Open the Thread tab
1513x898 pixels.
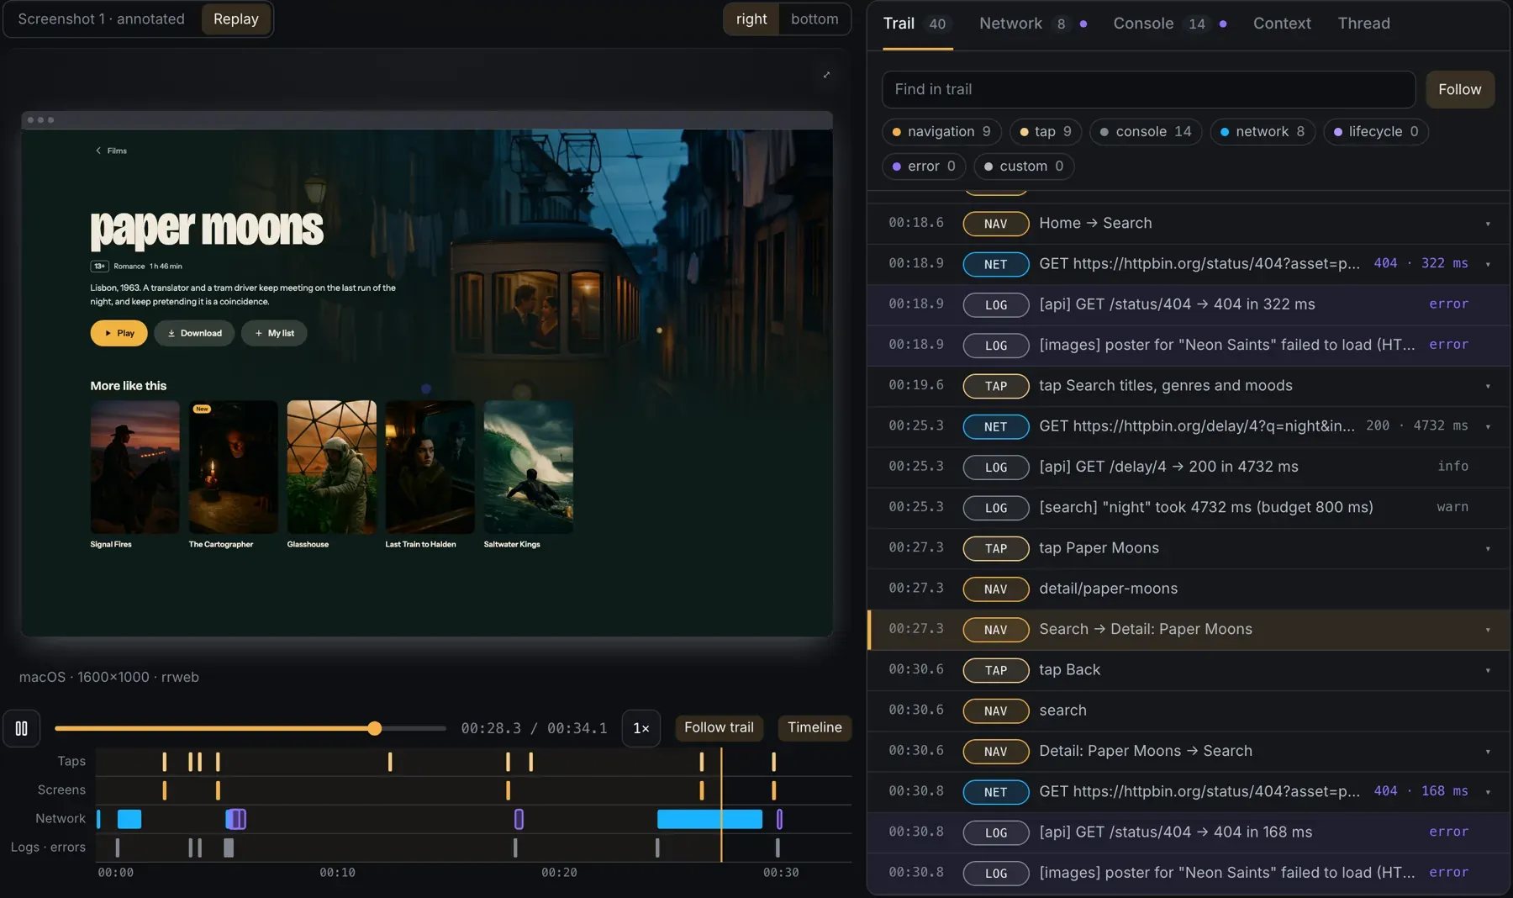coord(1363,24)
